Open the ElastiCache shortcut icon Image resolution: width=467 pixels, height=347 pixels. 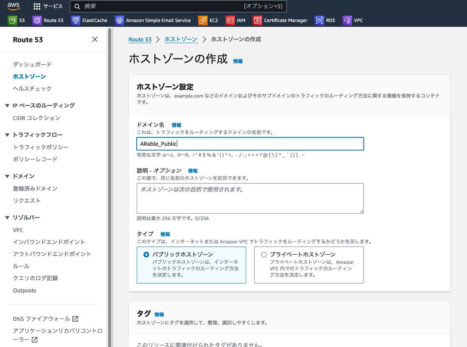[75, 21]
